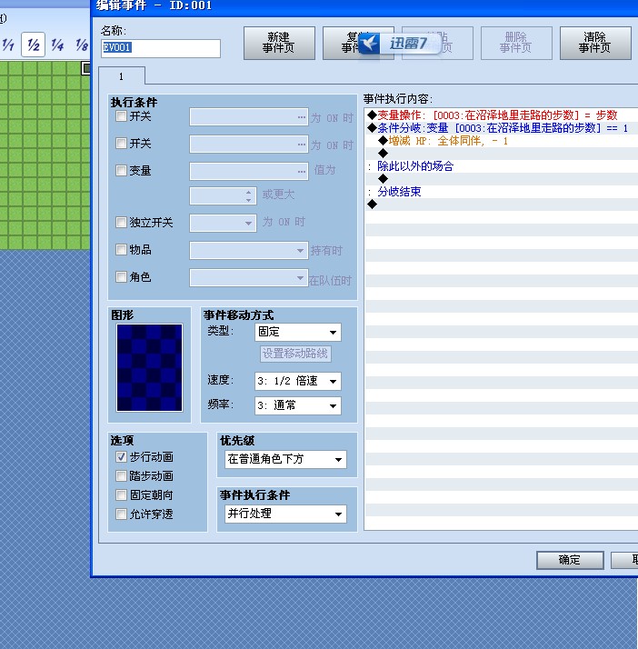Screen dimensions: 638x649
Task: Switch to event page tab 1
Action: point(122,76)
